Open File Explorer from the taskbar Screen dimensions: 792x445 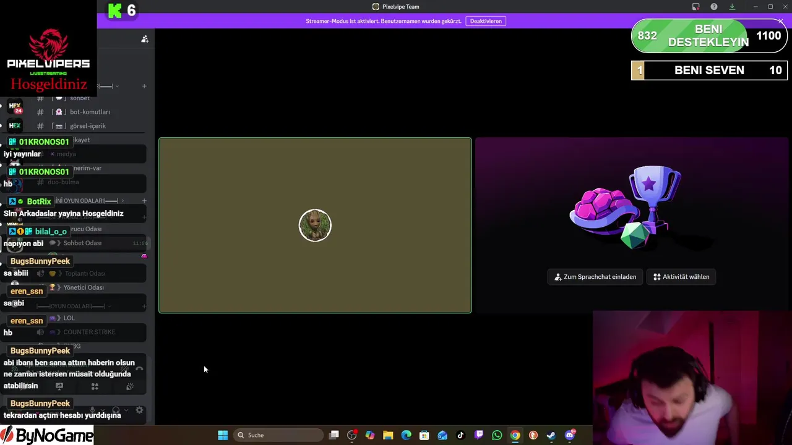click(388, 435)
